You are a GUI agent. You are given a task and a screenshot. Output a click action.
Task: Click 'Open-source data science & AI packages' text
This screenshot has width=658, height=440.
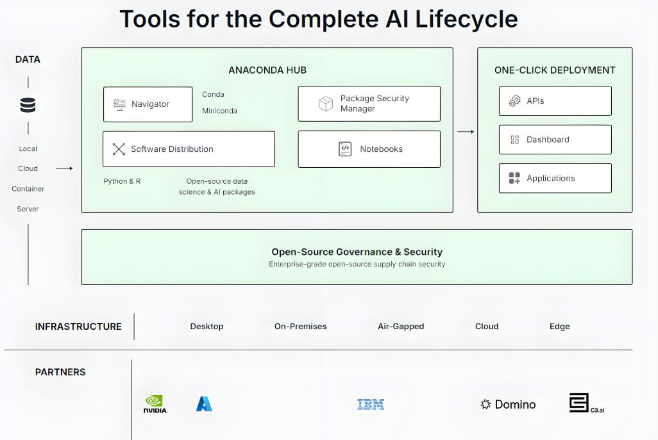217,186
